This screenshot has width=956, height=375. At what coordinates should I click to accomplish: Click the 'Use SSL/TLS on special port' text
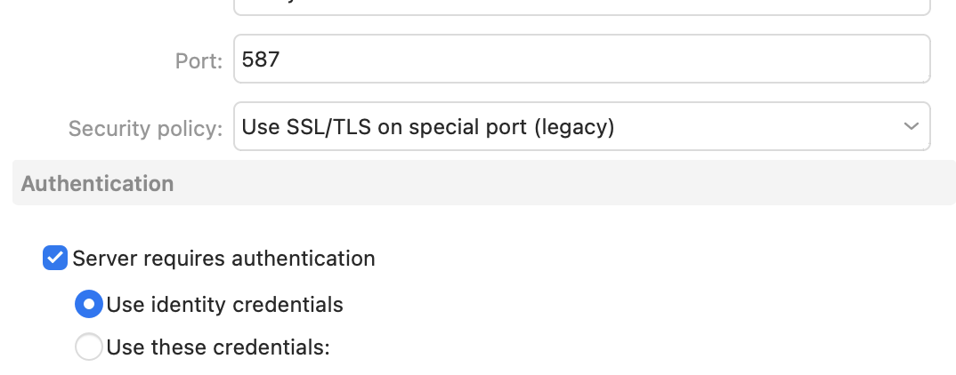coord(385,127)
